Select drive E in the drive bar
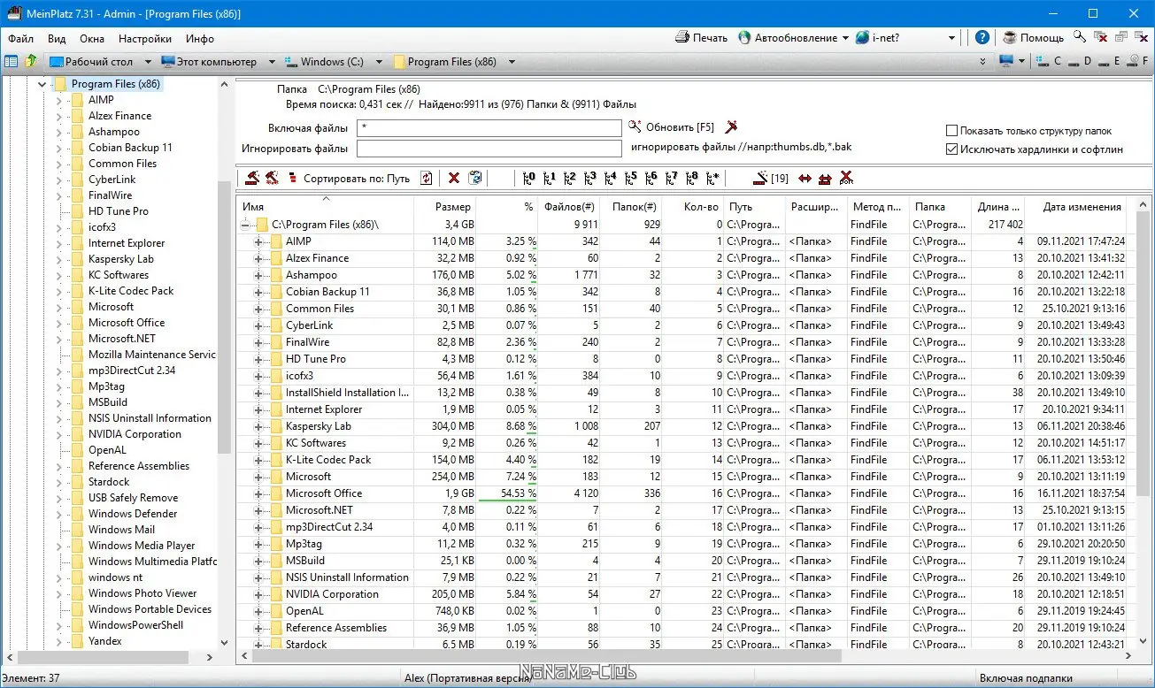 (x=1109, y=62)
